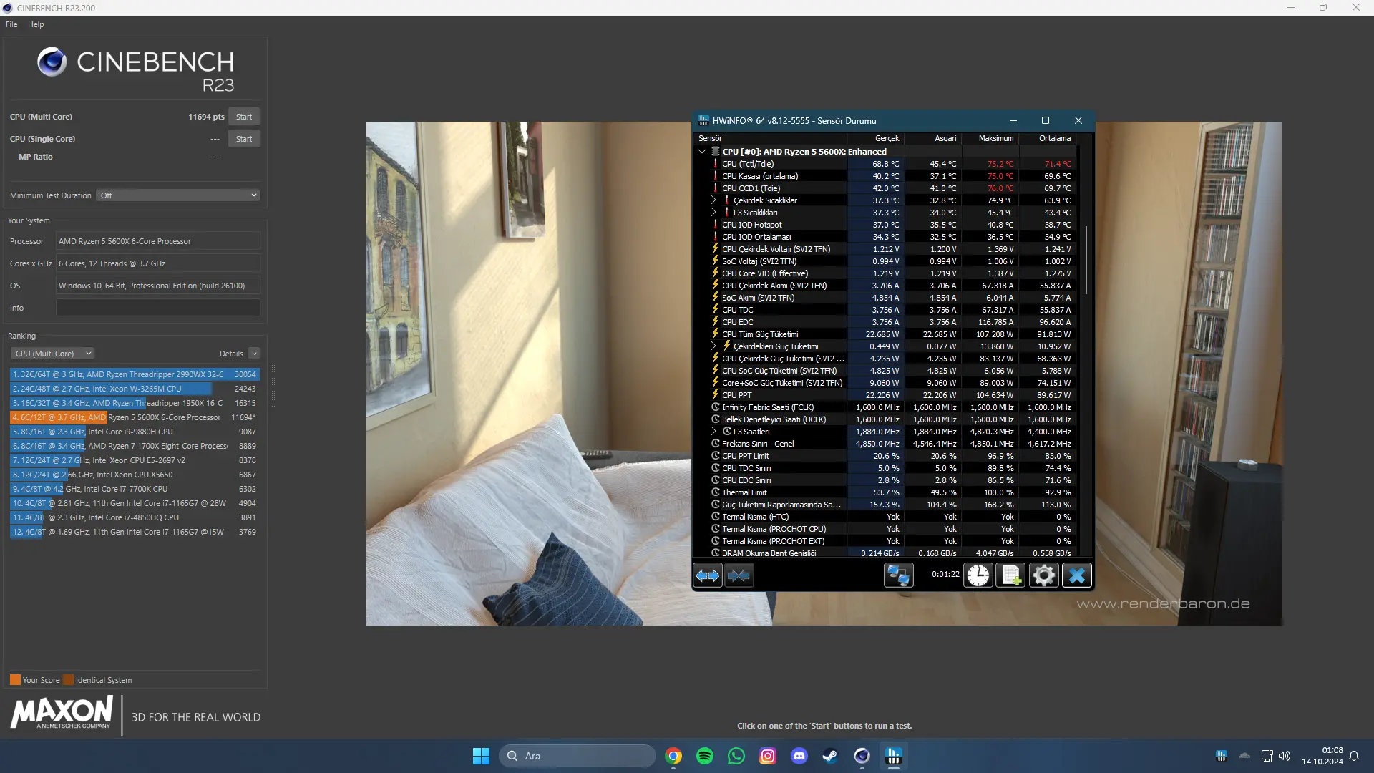Screen dimensions: 1374x773
Task: Start logging with sheet-plus icon
Action: [1011, 575]
